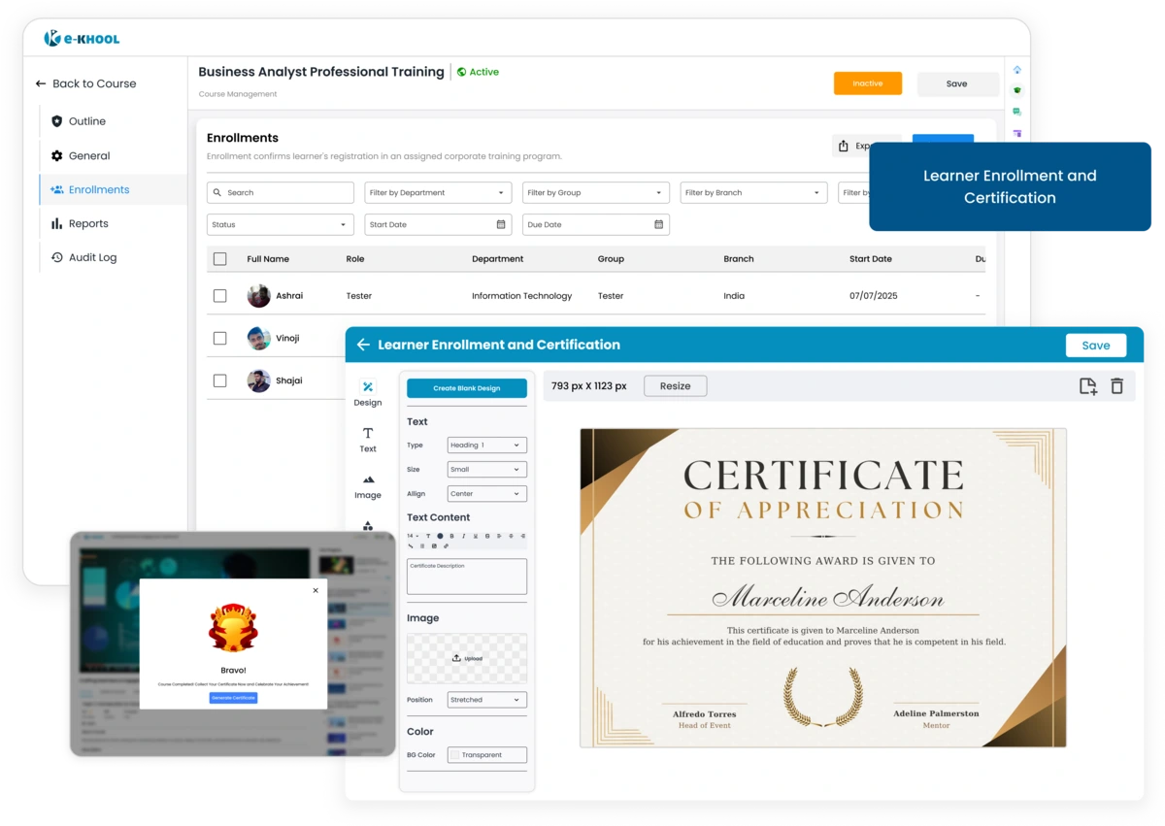The width and height of the screenshot is (1165, 826).
Task: Toggle bold in the Text Content toolbar
Action: pyautogui.click(x=451, y=536)
